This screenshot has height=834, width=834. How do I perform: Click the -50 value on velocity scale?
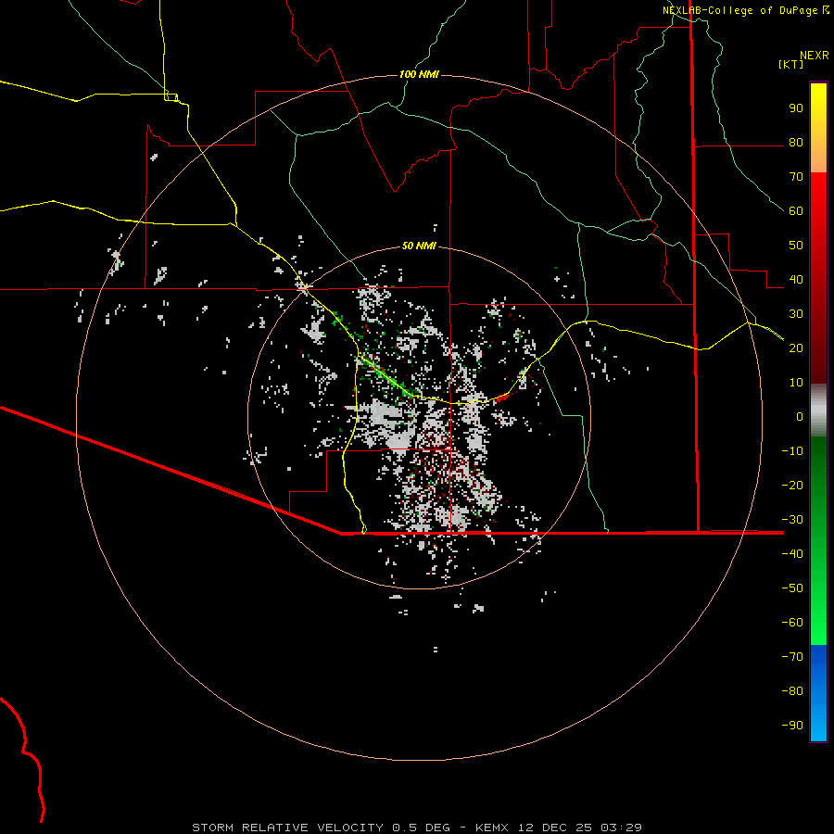[x=792, y=588]
